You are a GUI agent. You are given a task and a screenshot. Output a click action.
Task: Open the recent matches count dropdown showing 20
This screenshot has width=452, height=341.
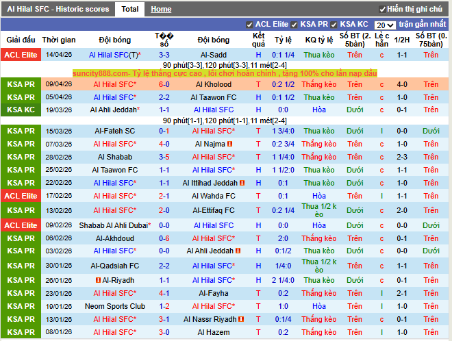(384, 25)
